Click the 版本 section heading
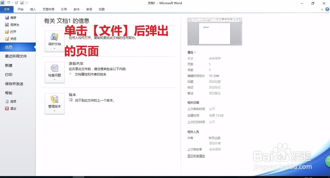The image size is (330, 178). (x=72, y=95)
